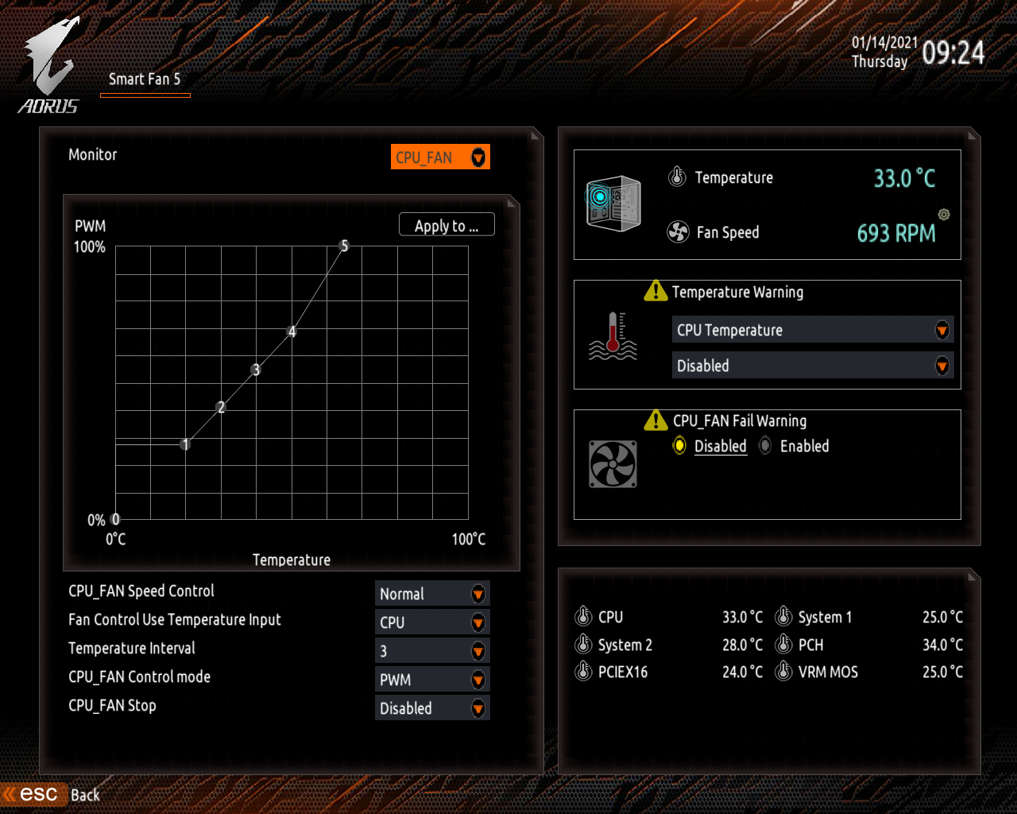This screenshot has height=814, width=1017.
Task: Open the Temperature Warning threshold dropdown showing Disabled
Action: coord(813,366)
